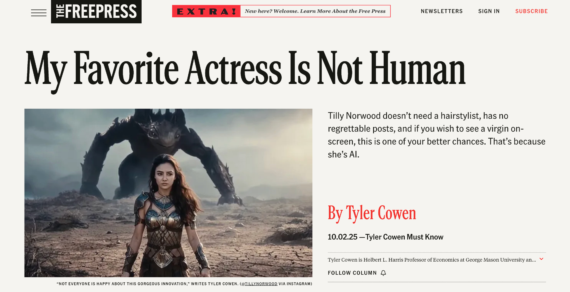Click the article subtitle about Tilly Norwood
Screen dimensions: 570x292
(437, 135)
